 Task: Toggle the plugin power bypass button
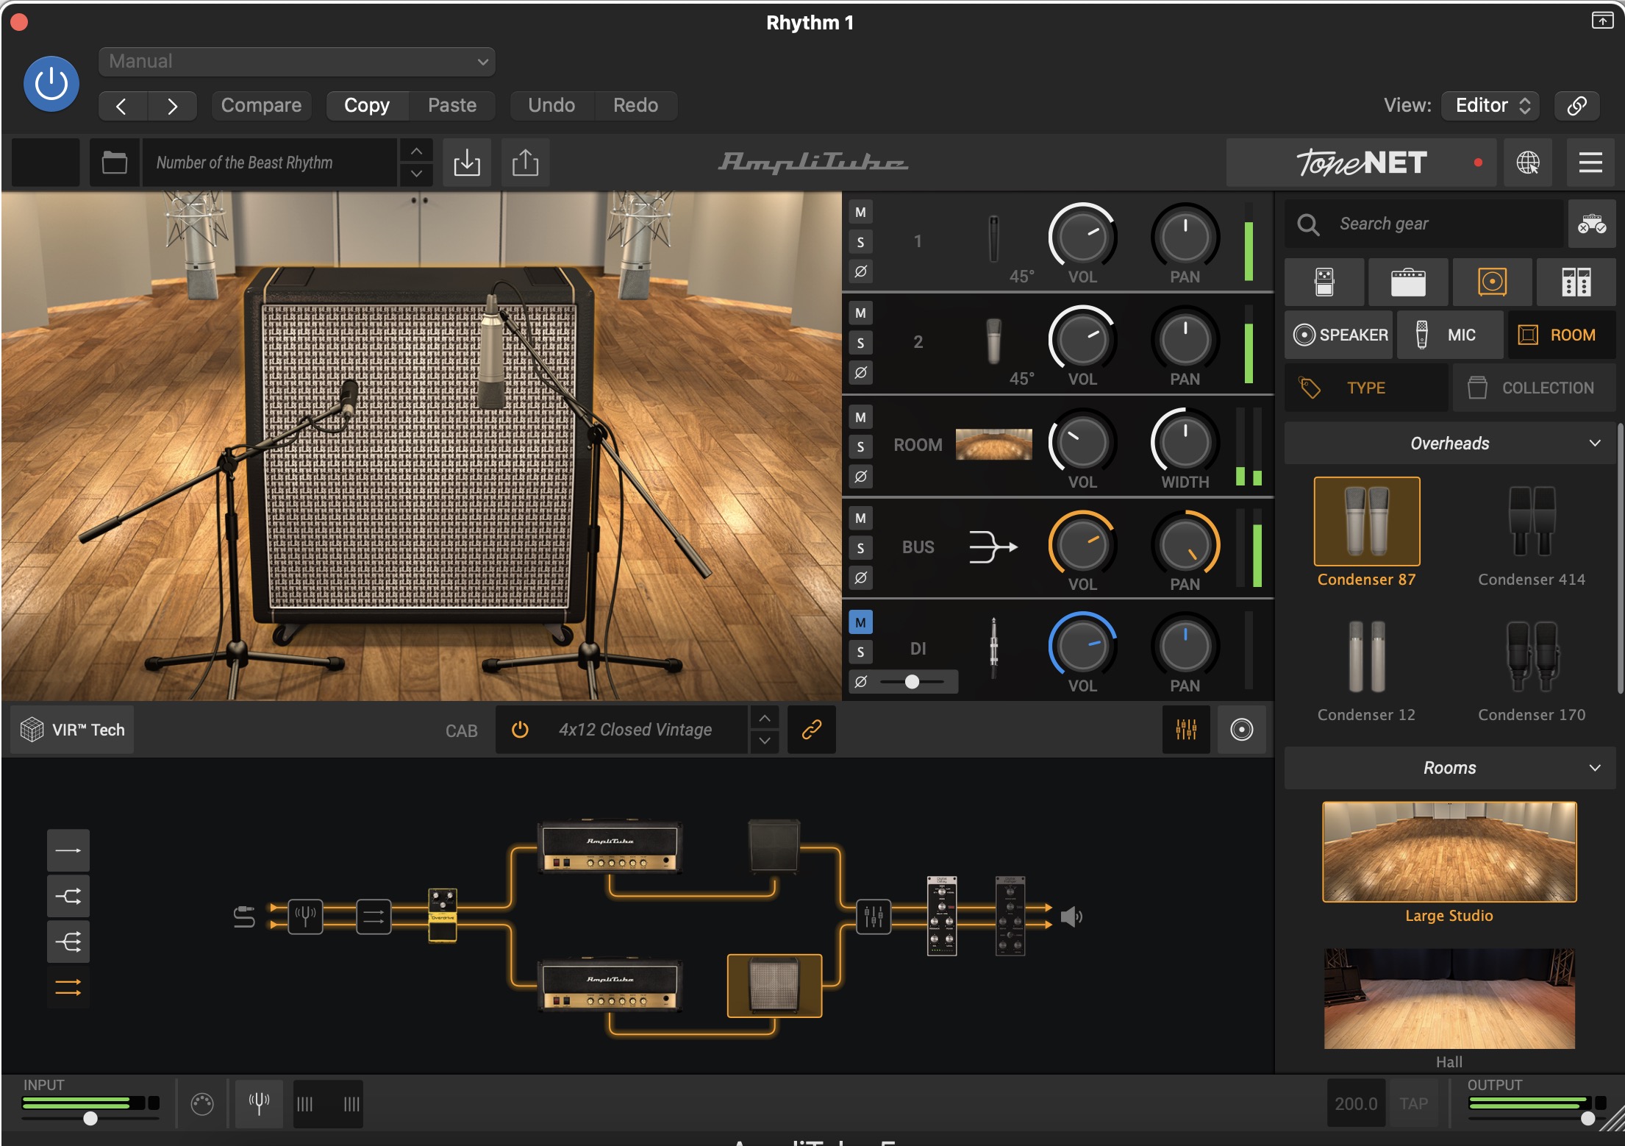[51, 84]
